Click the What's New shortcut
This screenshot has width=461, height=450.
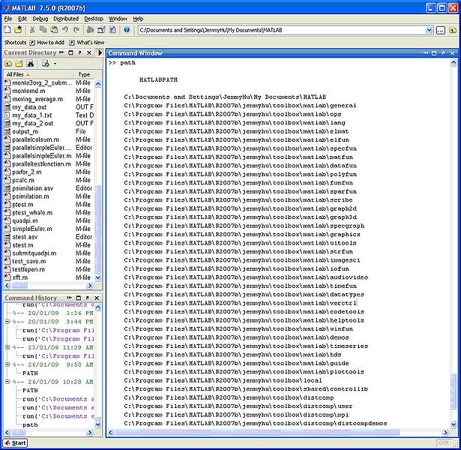point(89,43)
